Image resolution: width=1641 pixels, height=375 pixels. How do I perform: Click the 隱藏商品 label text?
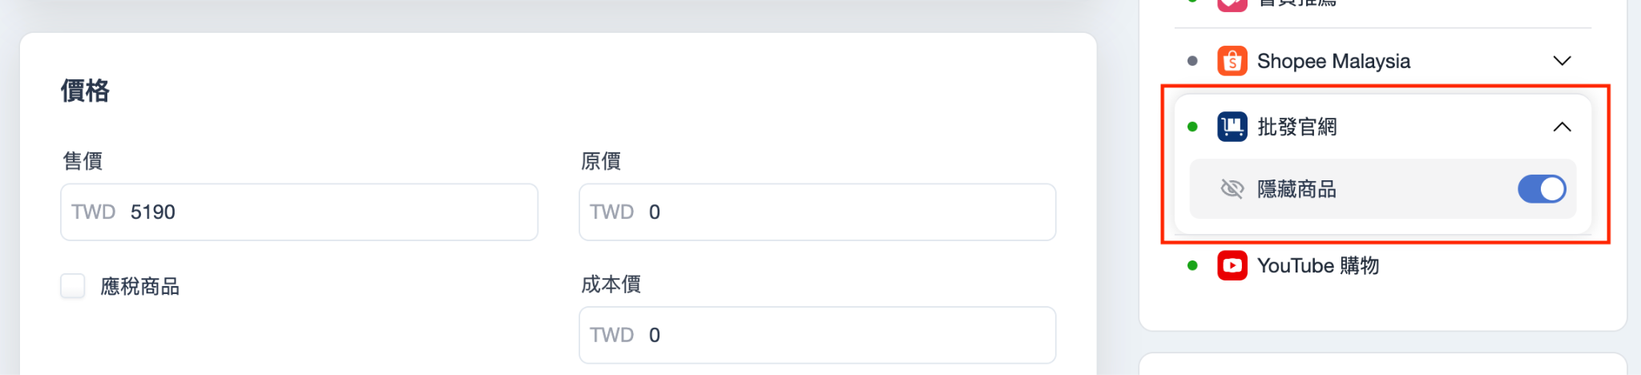(x=1297, y=189)
